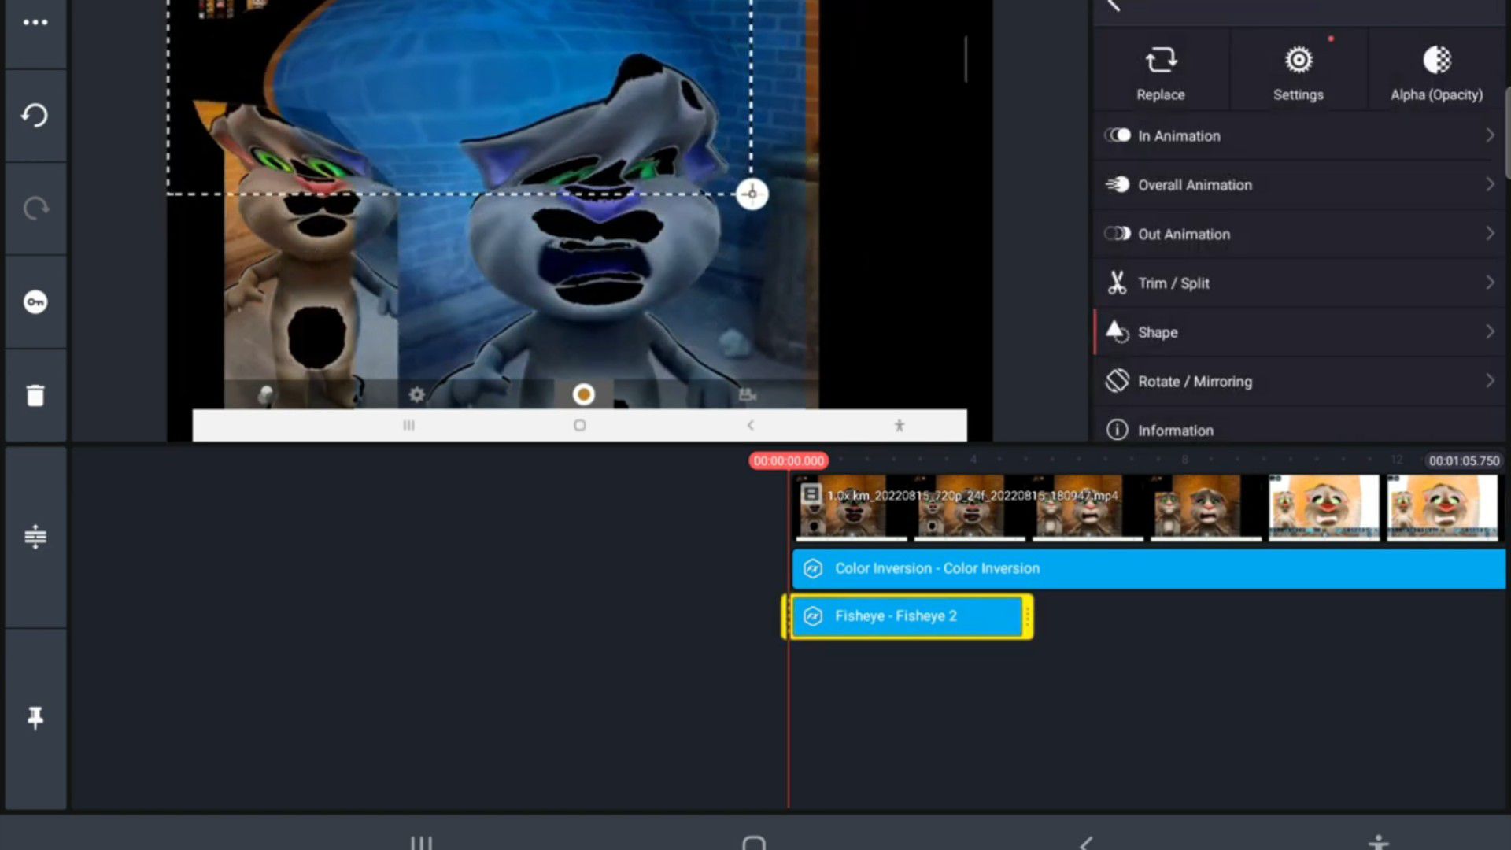
Task: Tap the total duration 00:01:05.750
Action: pyautogui.click(x=1464, y=460)
